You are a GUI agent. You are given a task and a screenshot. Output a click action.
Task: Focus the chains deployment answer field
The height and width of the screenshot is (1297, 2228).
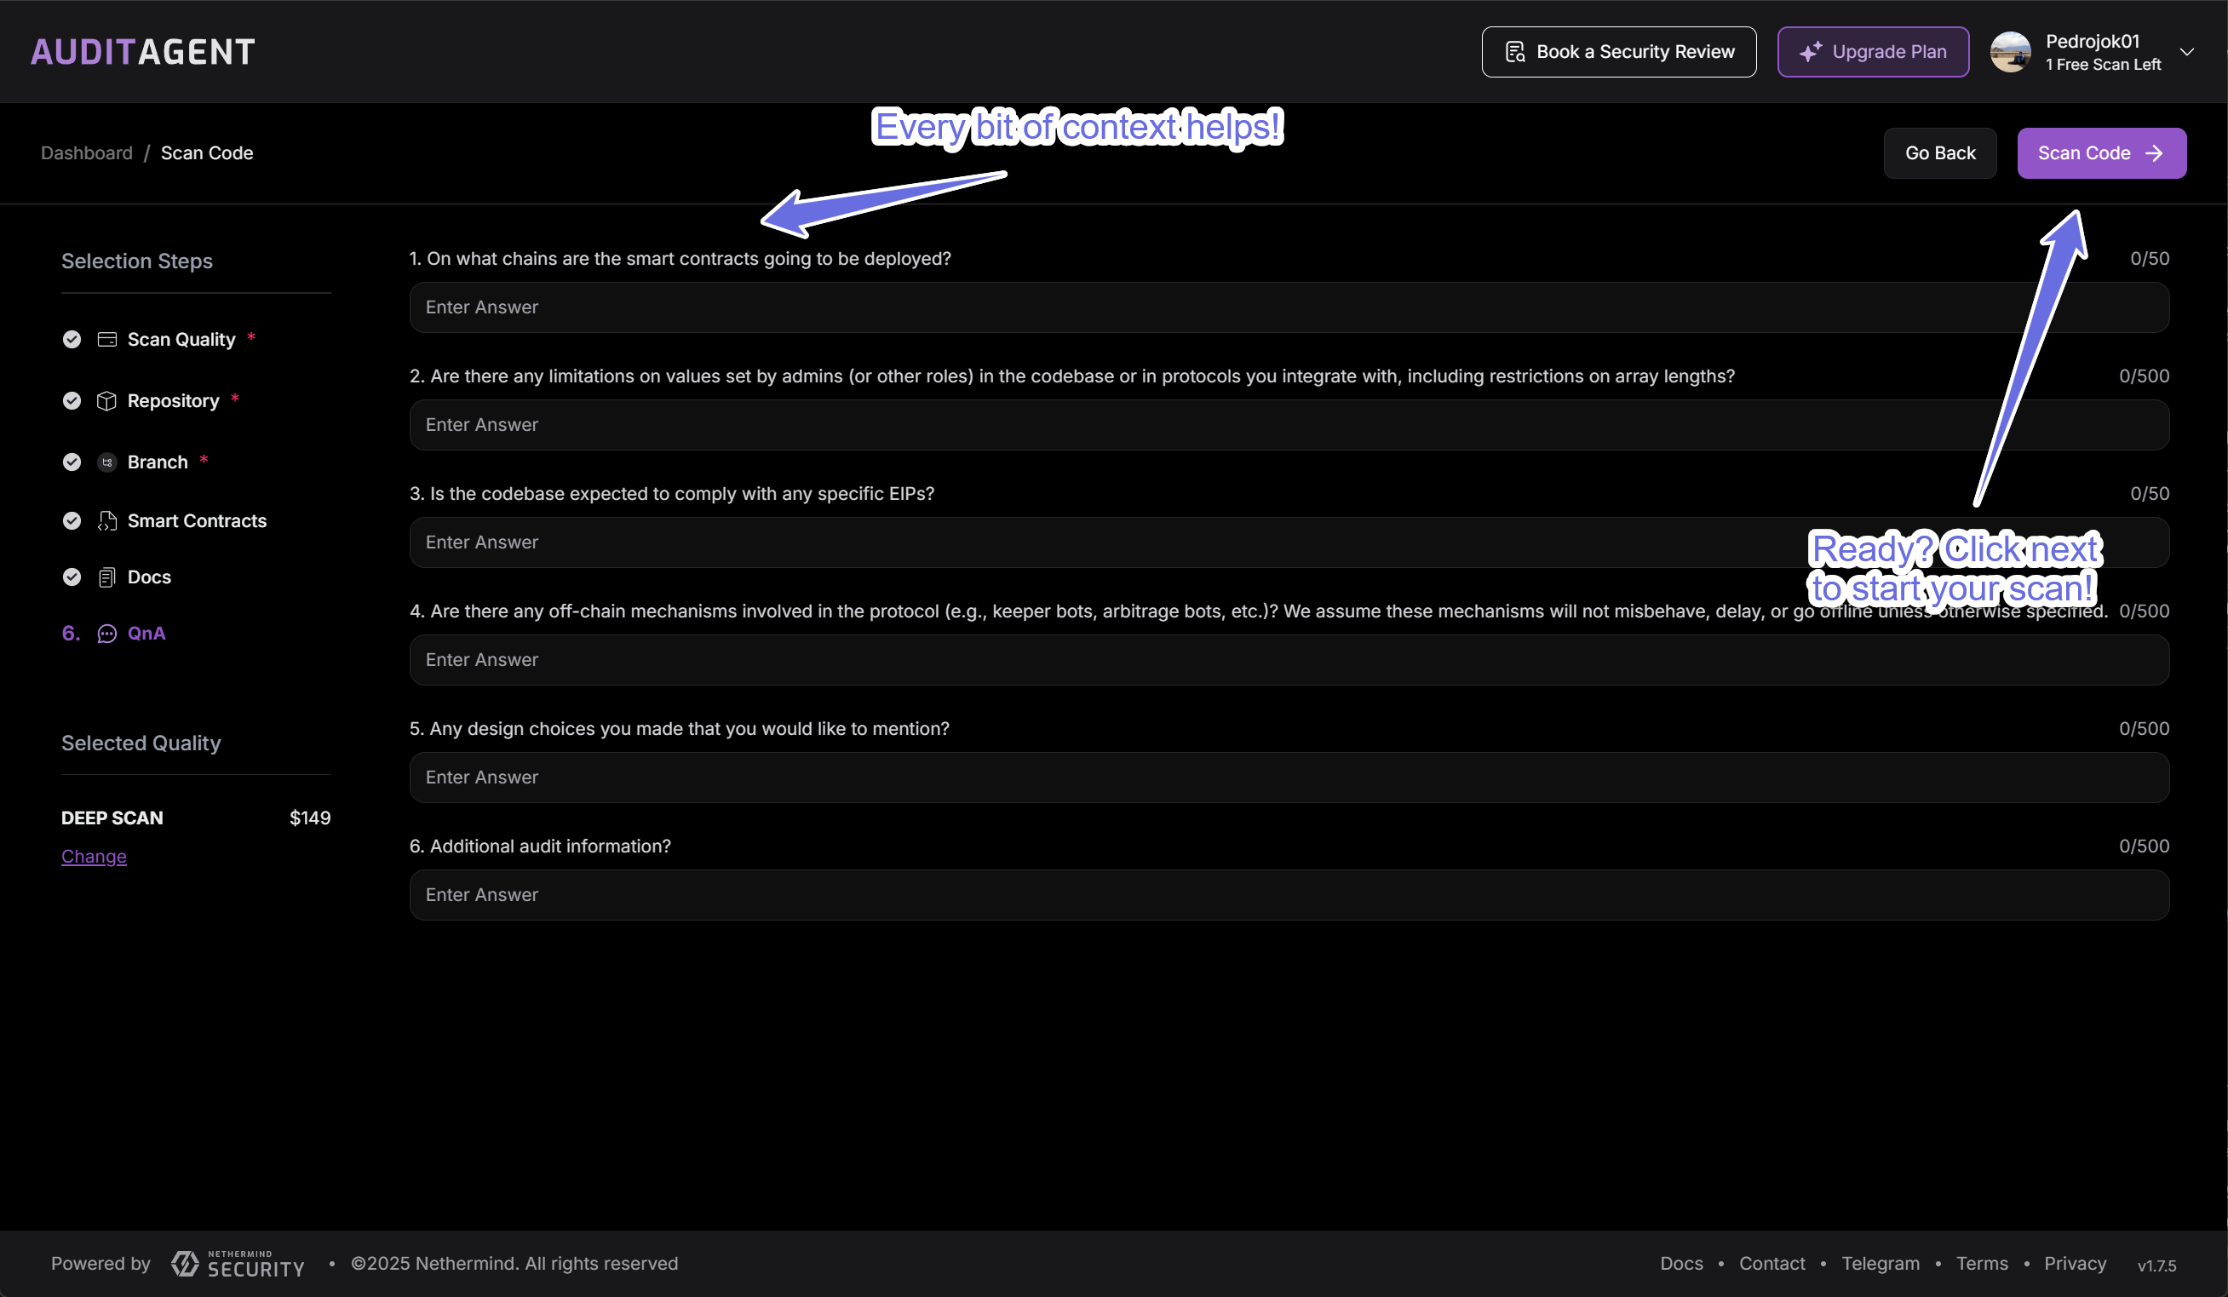1289,307
